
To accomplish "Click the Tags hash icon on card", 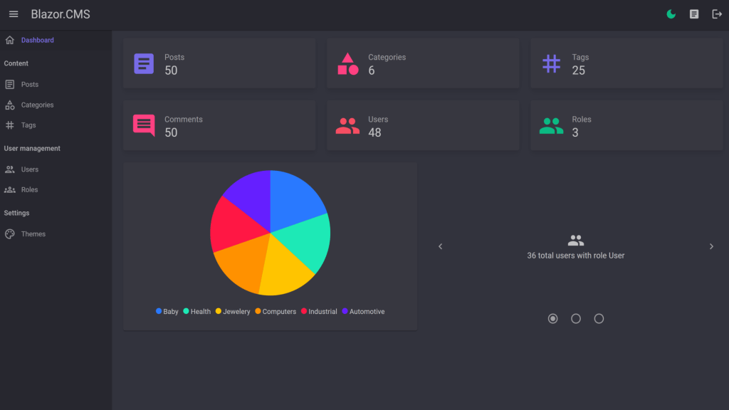I will click(x=551, y=63).
